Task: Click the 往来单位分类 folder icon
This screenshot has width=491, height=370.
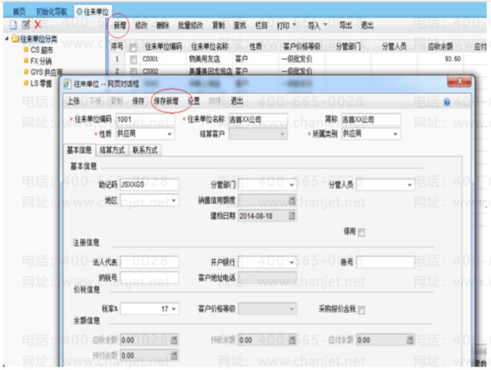Action: (x=15, y=39)
